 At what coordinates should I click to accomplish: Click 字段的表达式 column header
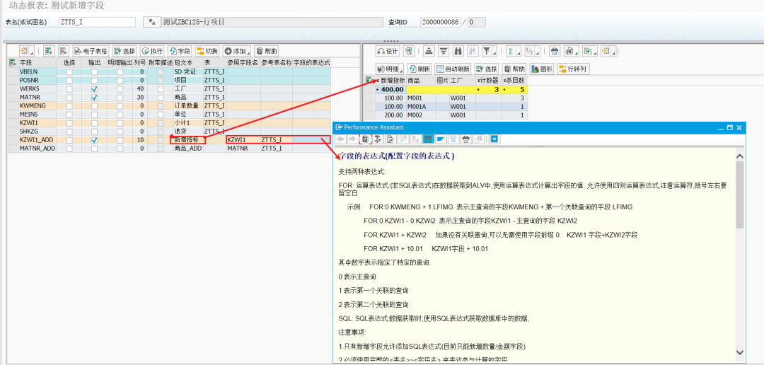coord(312,63)
